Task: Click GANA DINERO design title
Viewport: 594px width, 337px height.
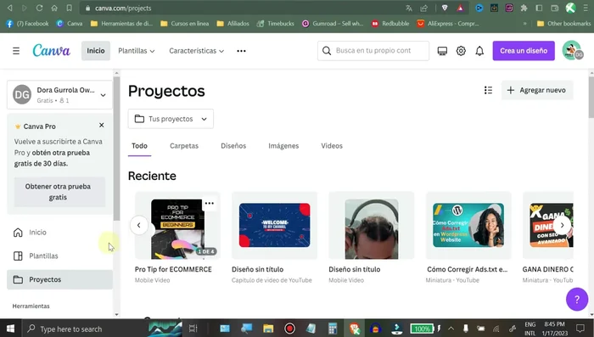Action: click(547, 269)
